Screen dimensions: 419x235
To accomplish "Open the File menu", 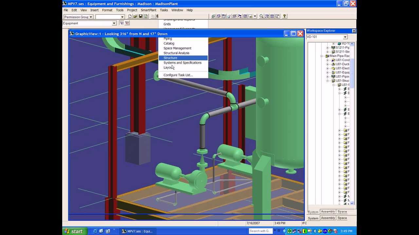I will point(66,10).
